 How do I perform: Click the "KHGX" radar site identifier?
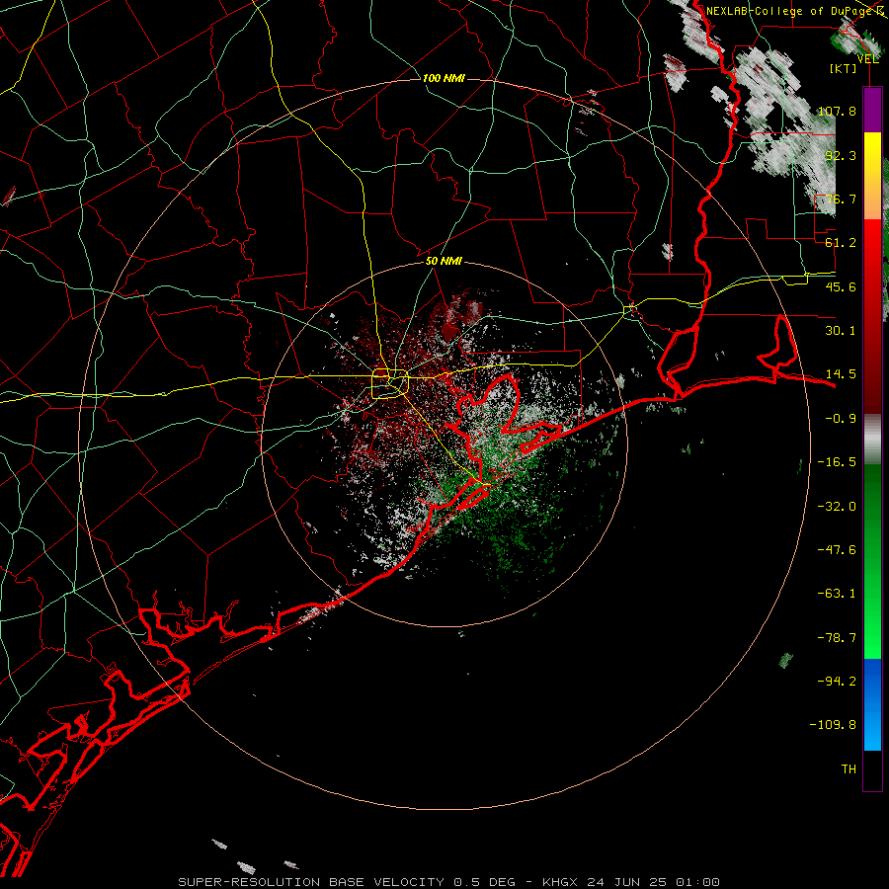pos(560,882)
